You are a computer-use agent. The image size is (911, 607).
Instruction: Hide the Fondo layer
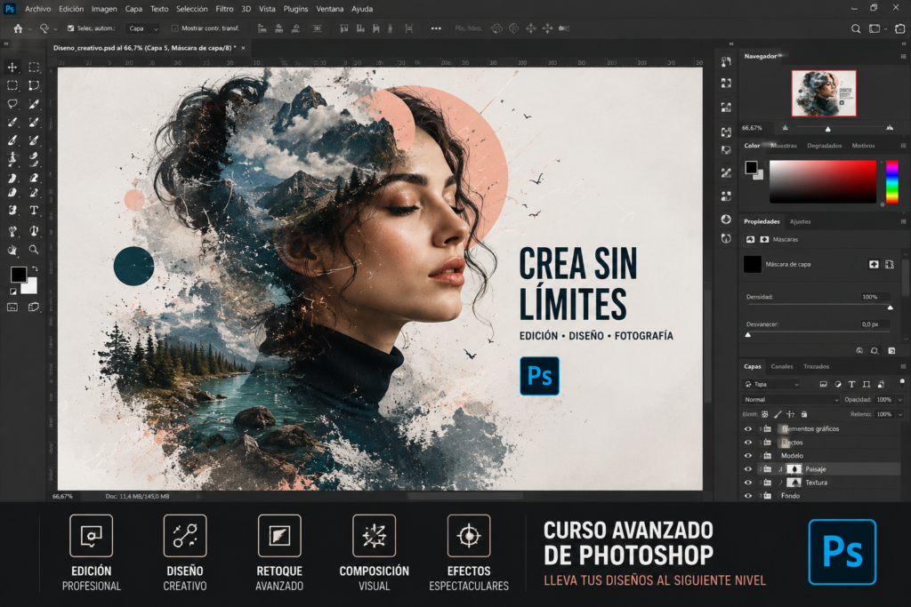(747, 496)
